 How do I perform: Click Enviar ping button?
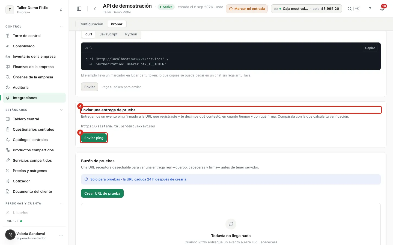[x=94, y=138]
